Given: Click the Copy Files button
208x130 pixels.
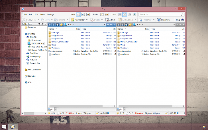Looking at the screenshot, I should click(30, 20).
